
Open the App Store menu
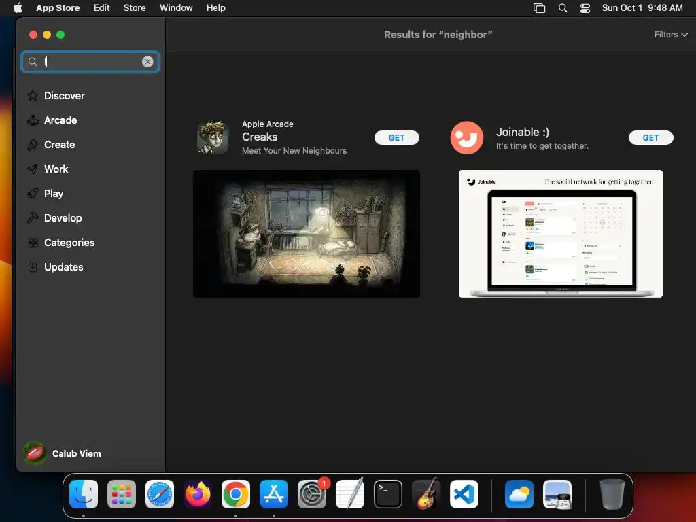pyautogui.click(x=58, y=8)
